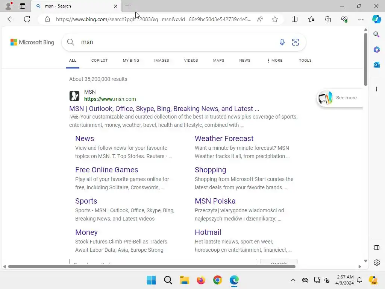Viewport: 385px width, 289px height.
Task: Open Read aloud icon in address bar
Action: 260,19
